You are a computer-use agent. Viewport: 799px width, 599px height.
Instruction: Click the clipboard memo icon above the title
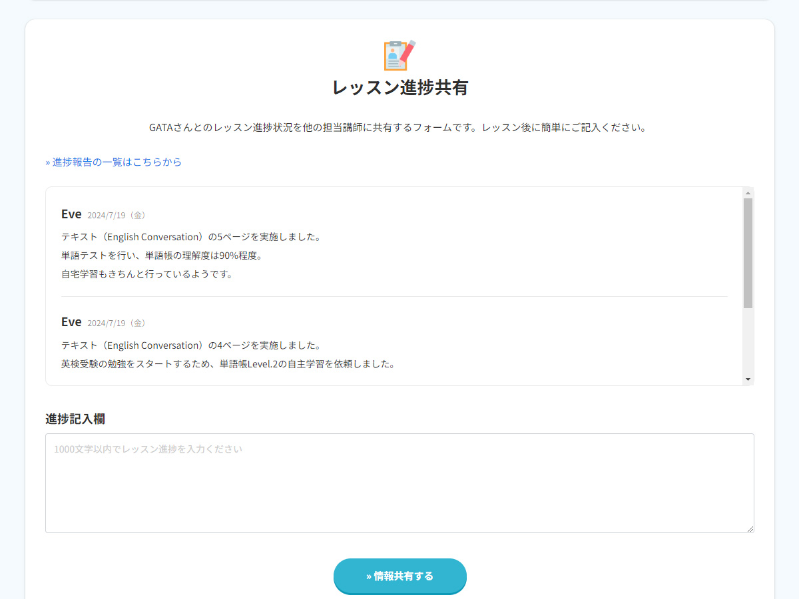click(395, 55)
